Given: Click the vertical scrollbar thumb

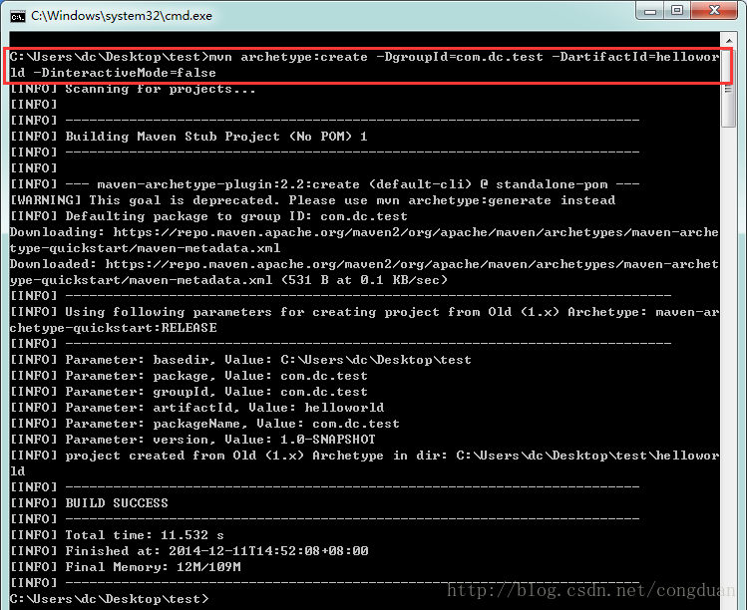Looking at the screenshot, I should [x=729, y=88].
